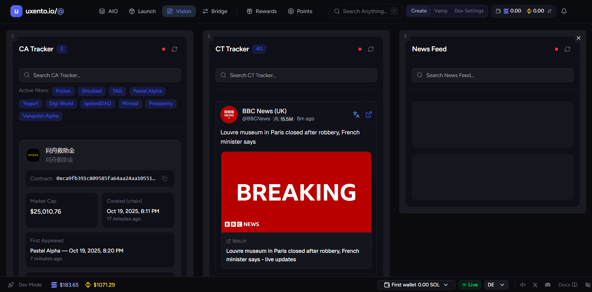Click the 同舟救助金 token avatar

33,155
